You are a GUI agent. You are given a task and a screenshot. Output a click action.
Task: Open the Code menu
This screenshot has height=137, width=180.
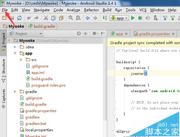[58, 10]
